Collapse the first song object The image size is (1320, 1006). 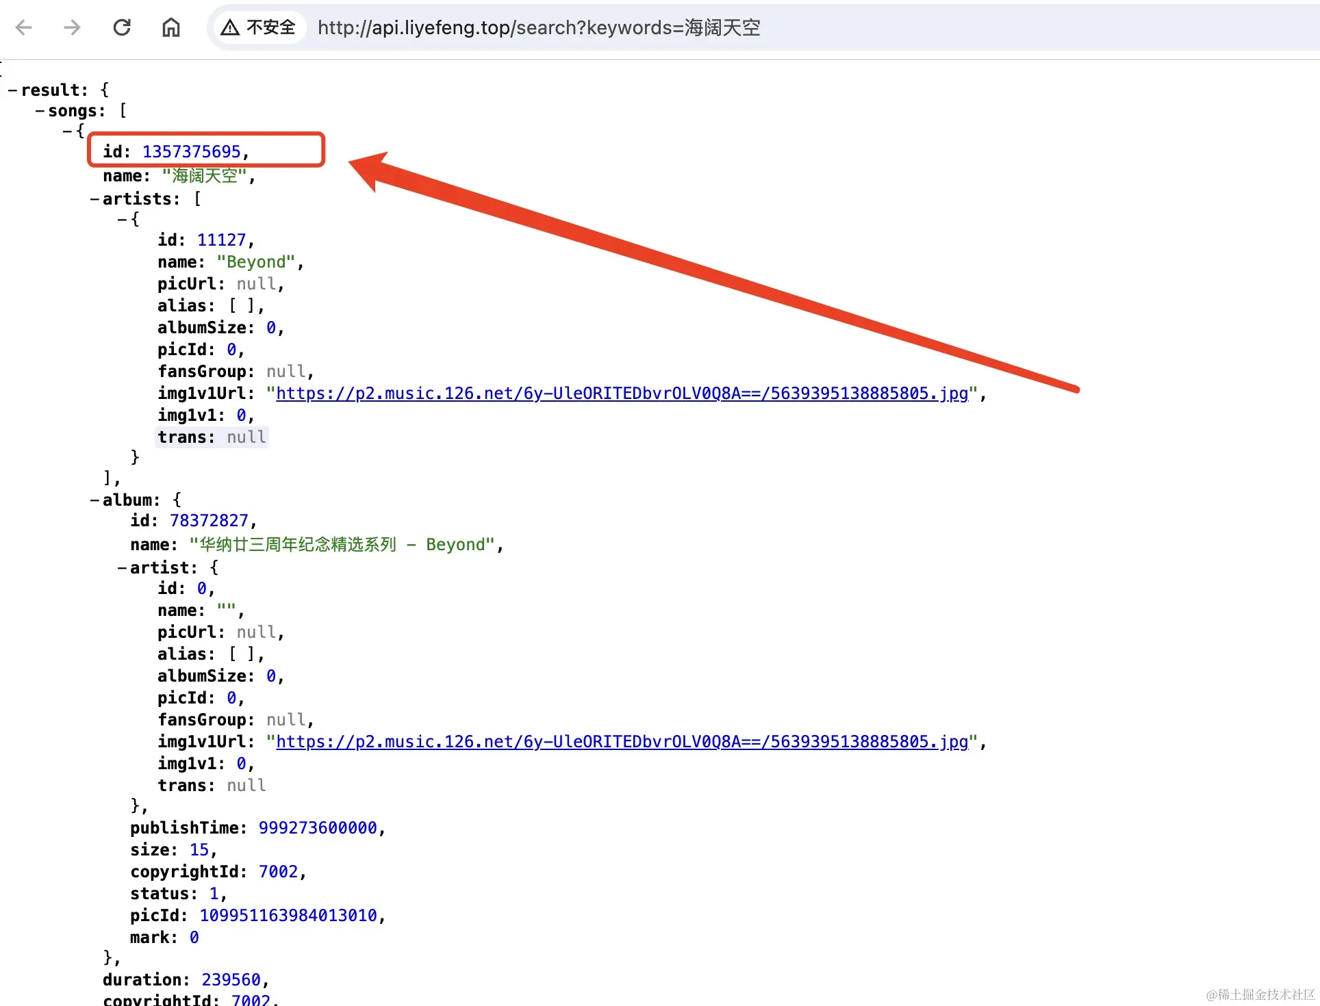[x=67, y=131]
